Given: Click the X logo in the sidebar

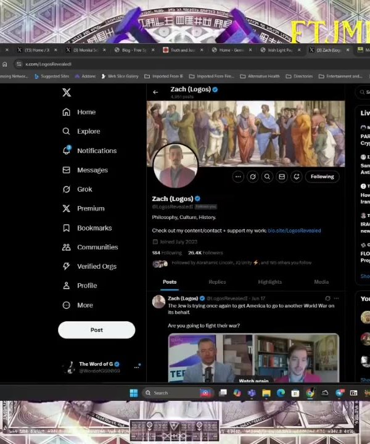Looking at the screenshot, I should tap(67, 92).
